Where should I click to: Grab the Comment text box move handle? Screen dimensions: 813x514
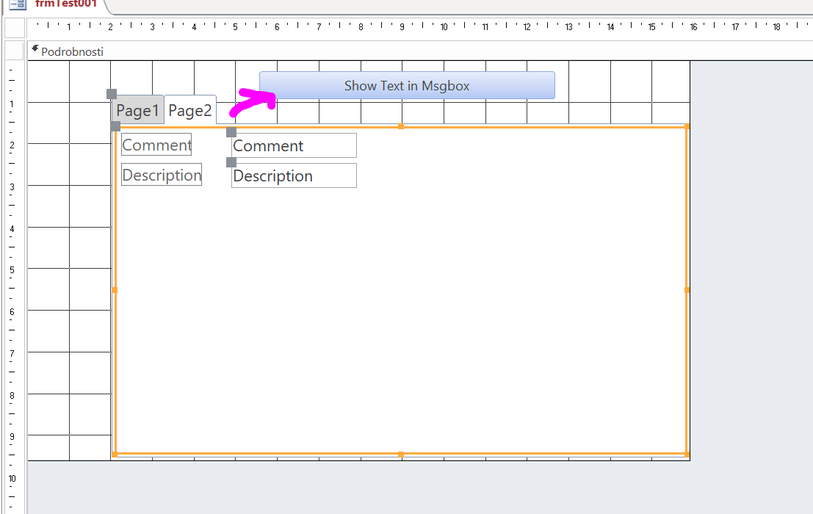click(231, 132)
